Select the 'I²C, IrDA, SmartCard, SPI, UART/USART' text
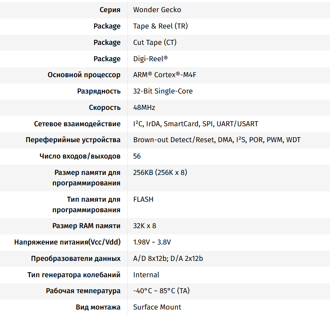This screenshot has height=315, width=330. click(x=195, y=124)
